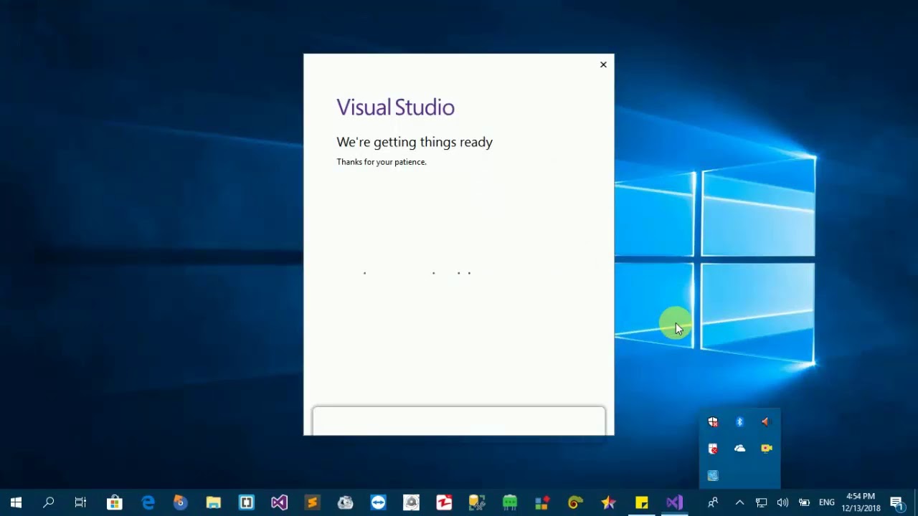Click the Show desktop strip
918x516 pixels.
click(x=916, y=503)
